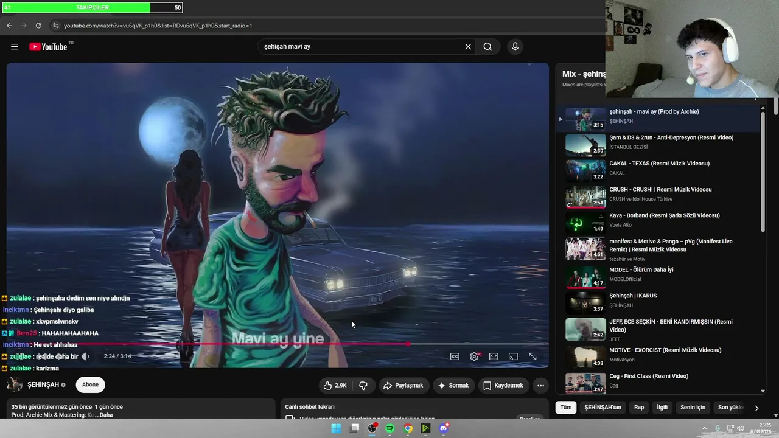The height and width of the screenshot is (438, 779).
Task: Select the Tüm filter chip
Action: click(566, 408)
